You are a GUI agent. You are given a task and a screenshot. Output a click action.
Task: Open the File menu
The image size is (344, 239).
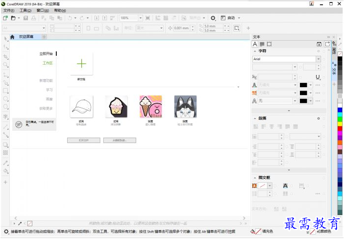click(9, 10)
